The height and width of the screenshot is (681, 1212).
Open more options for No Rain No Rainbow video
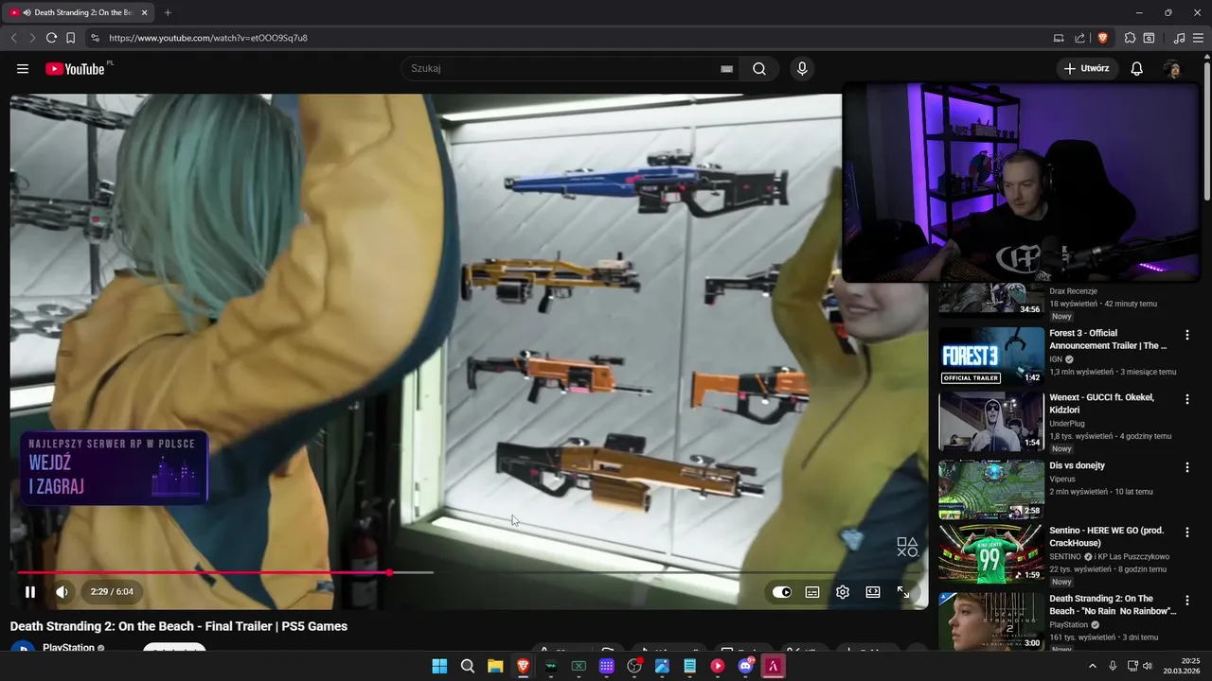[1186, 601]
